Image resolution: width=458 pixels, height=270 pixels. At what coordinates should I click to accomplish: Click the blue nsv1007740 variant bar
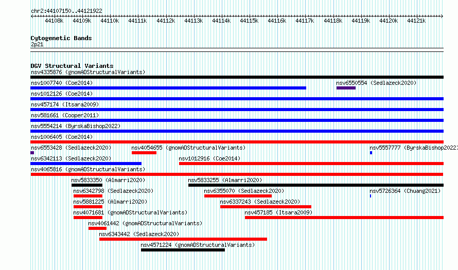168,88
